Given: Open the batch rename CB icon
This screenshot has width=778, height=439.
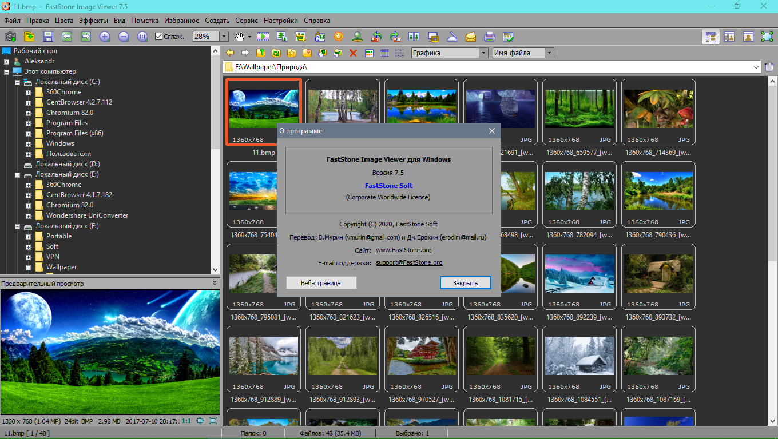Looking at the screenshot, I should coord(320,37).
